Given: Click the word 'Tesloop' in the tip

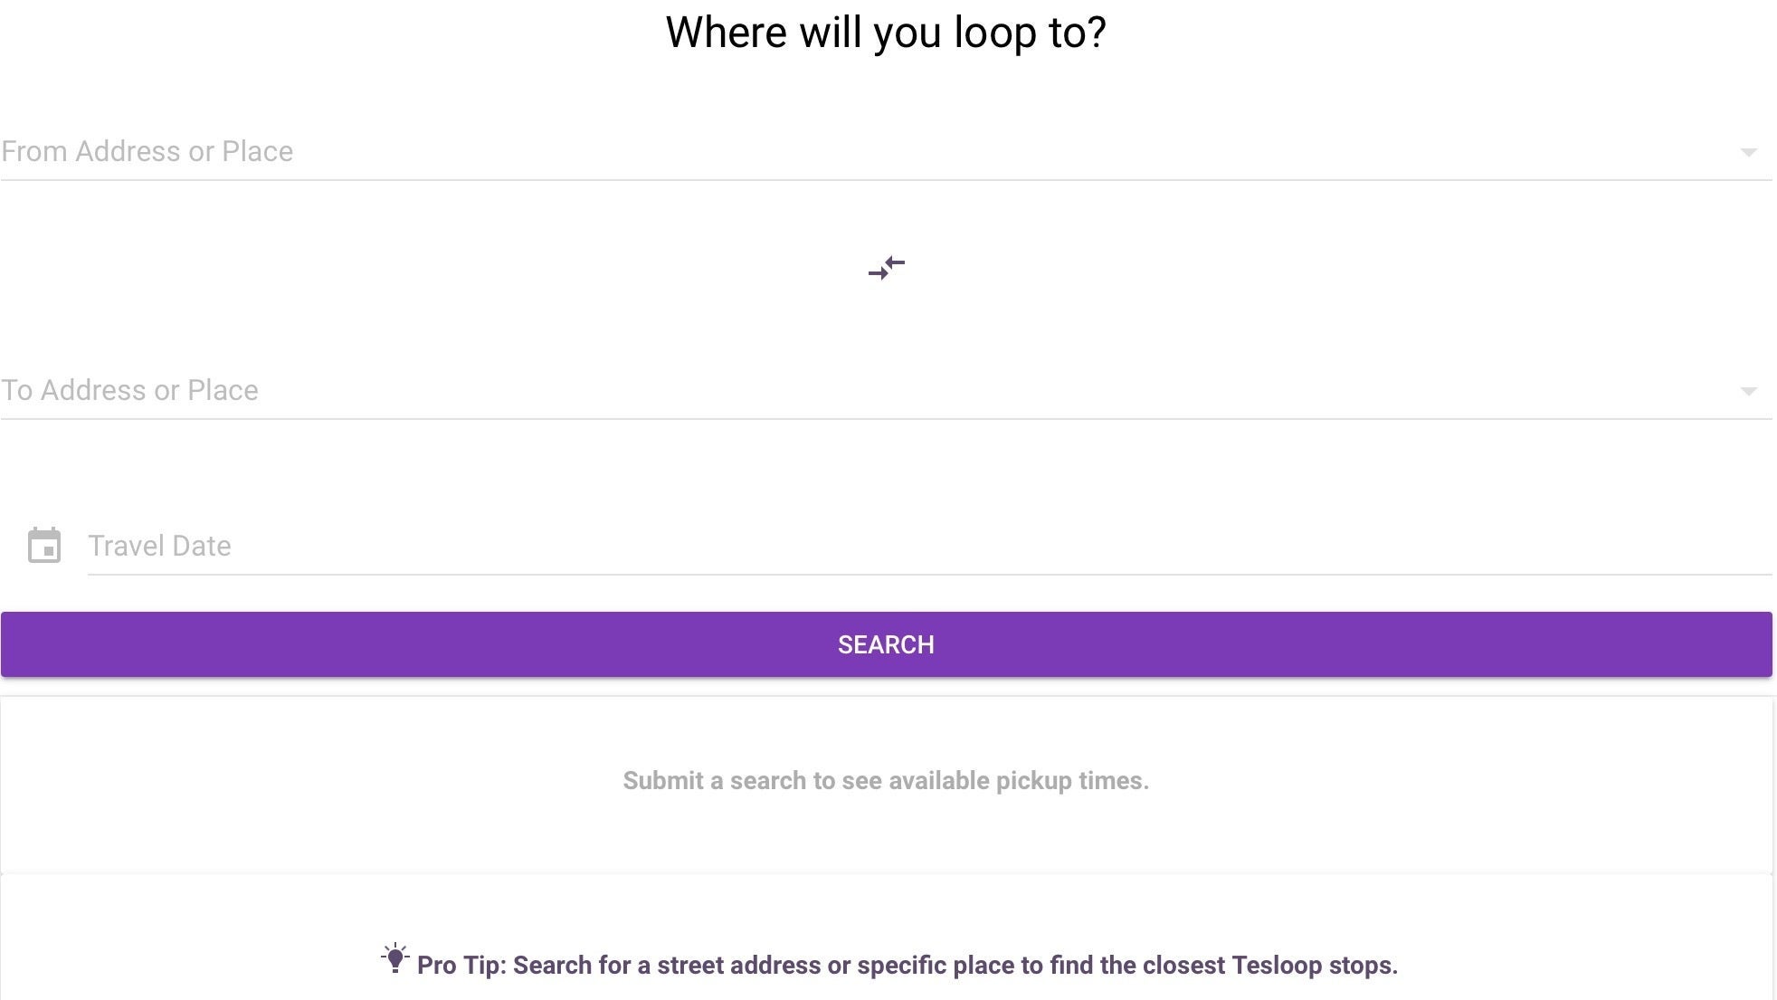Looking at the screenshot, I should (1277, 966).
